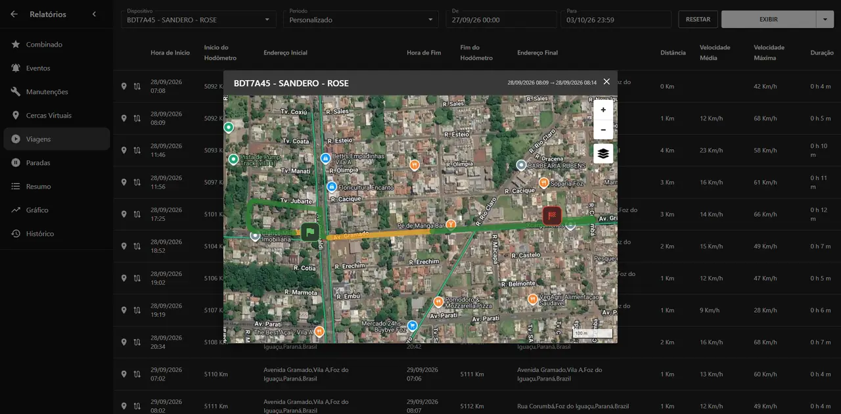Show location pin for the 28/09/2026 07:08 trip

[x=124, y=86]
